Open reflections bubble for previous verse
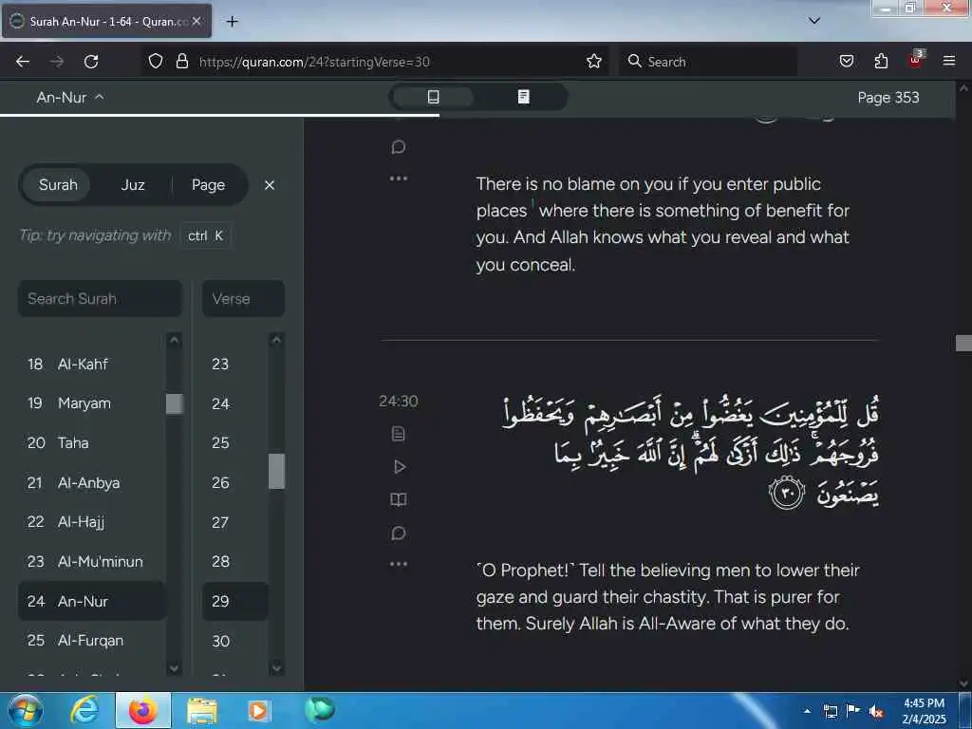The width and height of the screenshot is (972, 729). 398,147
